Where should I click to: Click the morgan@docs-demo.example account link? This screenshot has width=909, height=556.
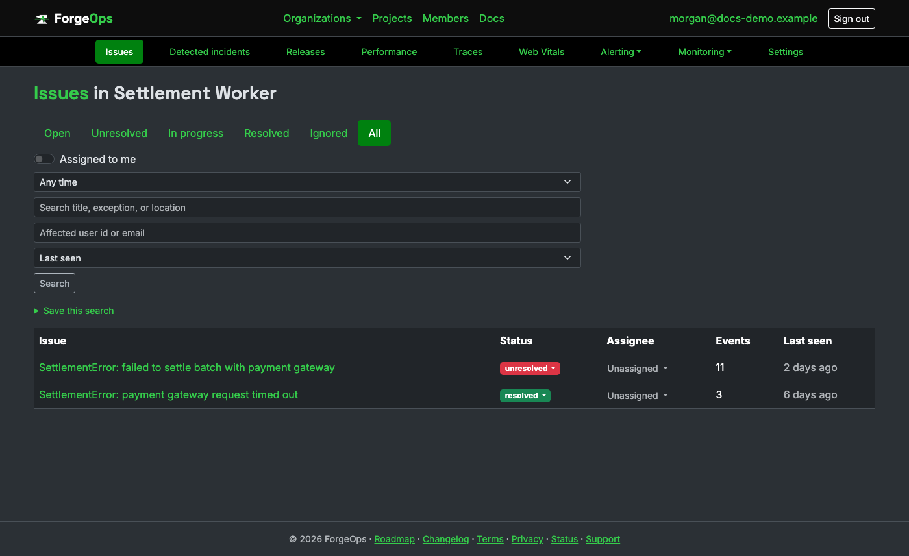[x=743, y=18]
